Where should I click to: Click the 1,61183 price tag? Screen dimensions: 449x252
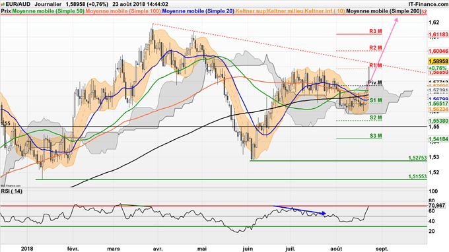click(438, 34)
